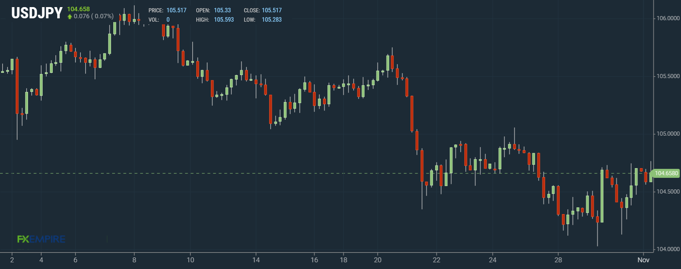This screenshot has height=269, width=681.
Task: Click the date axis label 22
Action: (x=437, y=260)
